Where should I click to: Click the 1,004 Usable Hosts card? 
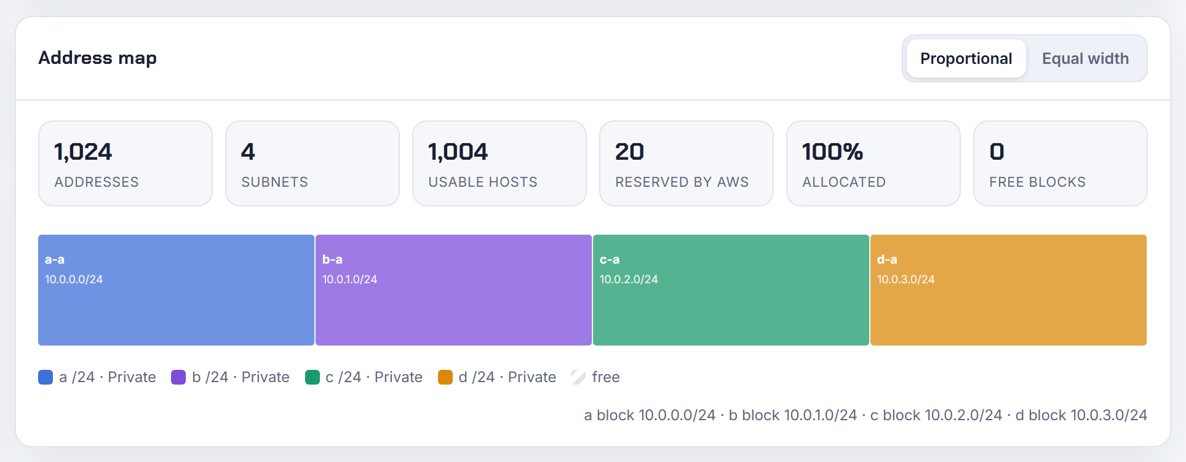499,163
